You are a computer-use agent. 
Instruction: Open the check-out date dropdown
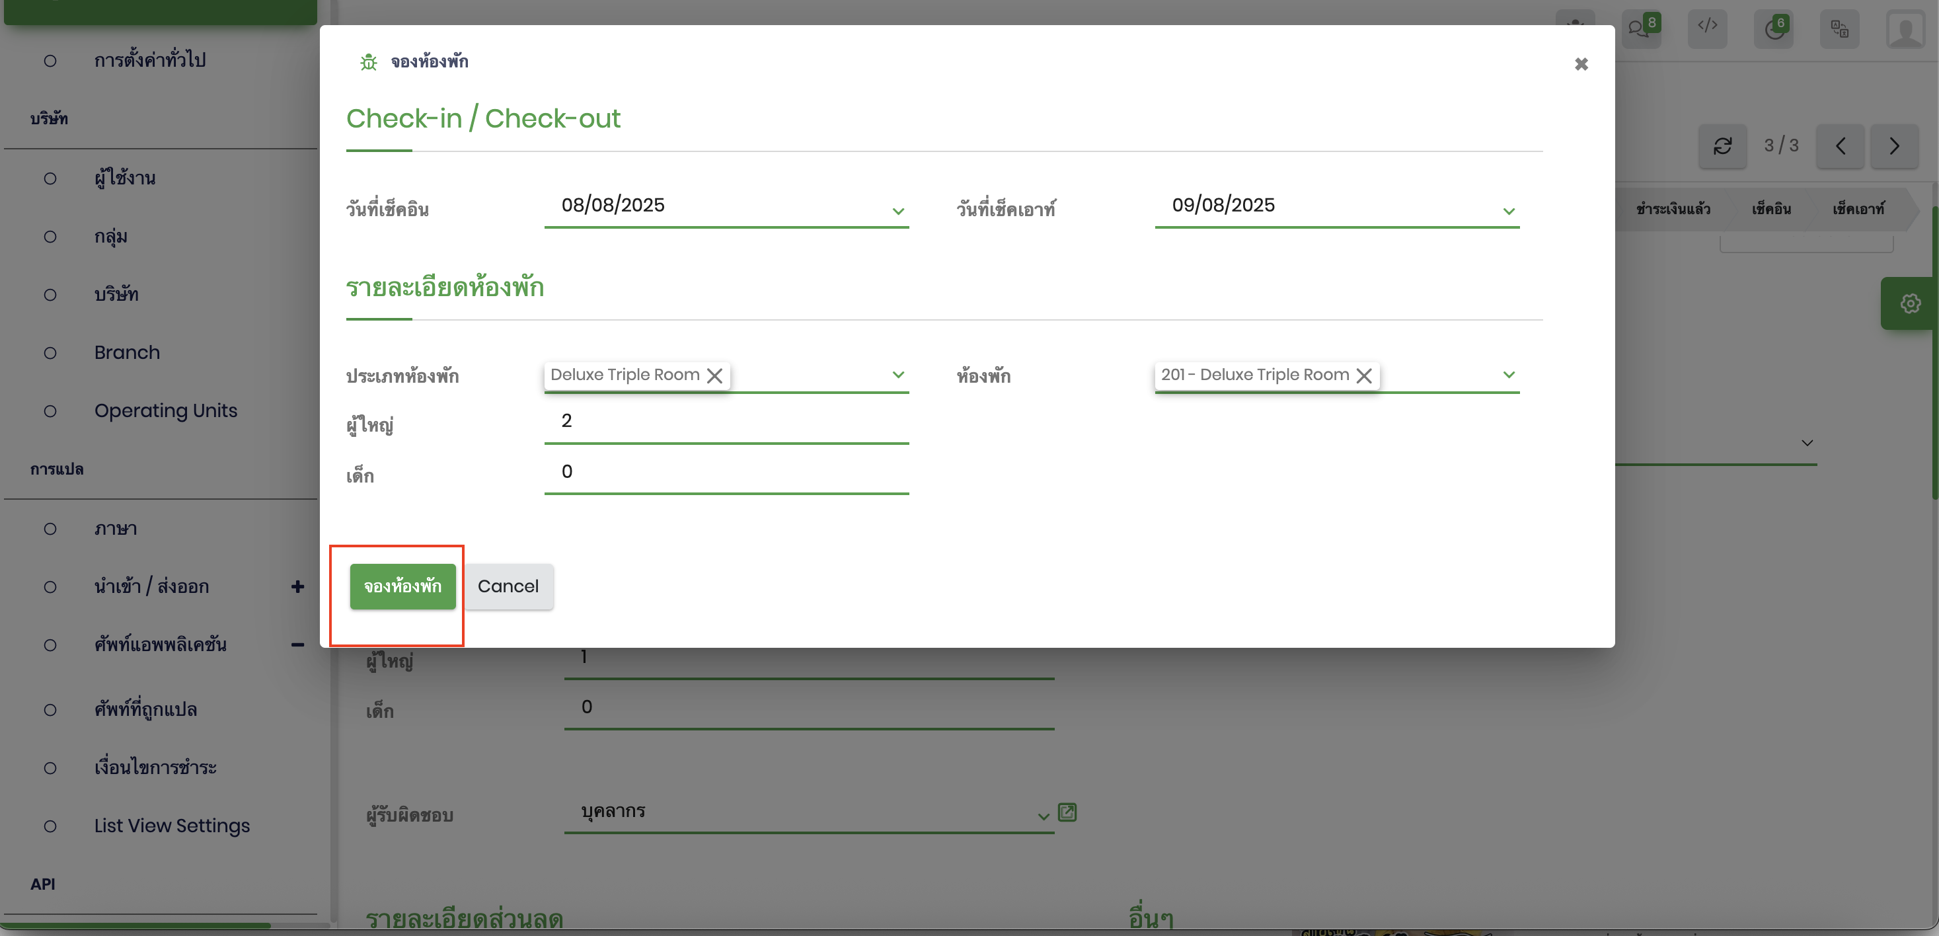(1509, 211)
